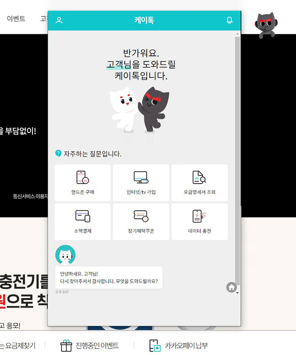Open 진행중인 이벤트 link in the bottom bar

coord(97,346)
